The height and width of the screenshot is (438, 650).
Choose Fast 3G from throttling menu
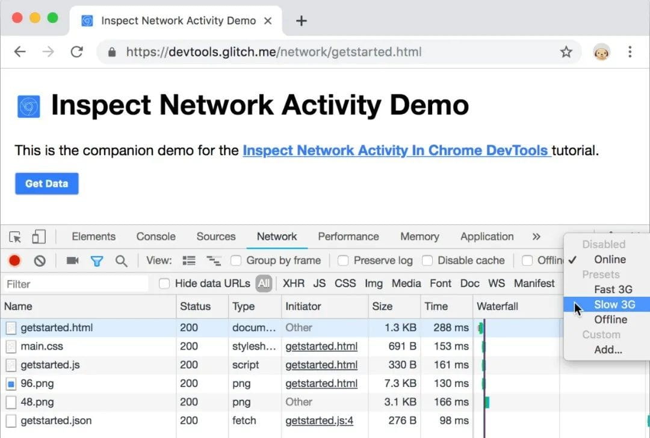613,290
